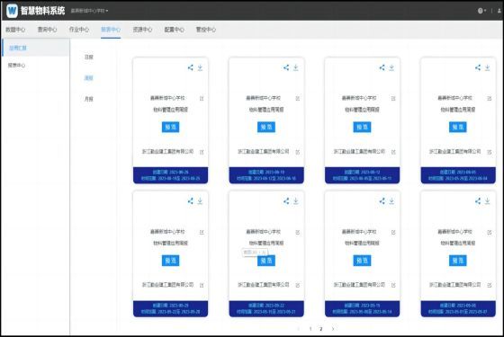The width and height of the screenshot is (504, 337).
Task: Share the report created 2023-06-05
Action: [478, 67]
